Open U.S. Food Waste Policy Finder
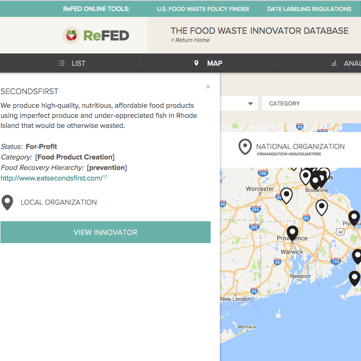Screen dimensions: 361x361 203,9
